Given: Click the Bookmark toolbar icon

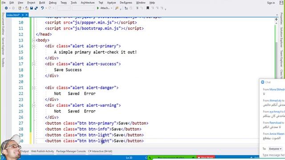Looking at the screenshot, I should [x=148, y=8].
